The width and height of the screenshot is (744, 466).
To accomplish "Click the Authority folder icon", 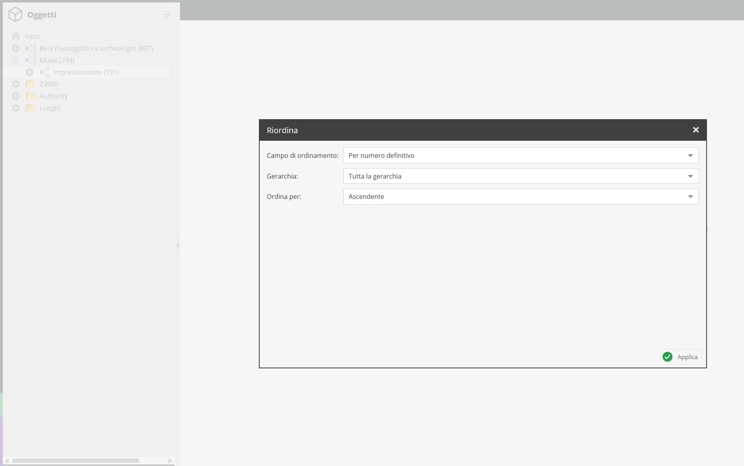I will coord(31,96).
